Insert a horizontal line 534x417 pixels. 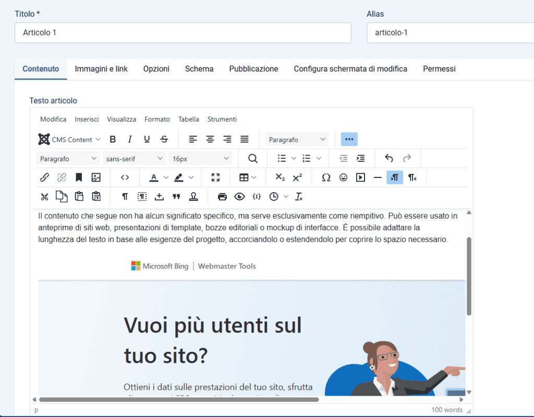click(378, 177)
